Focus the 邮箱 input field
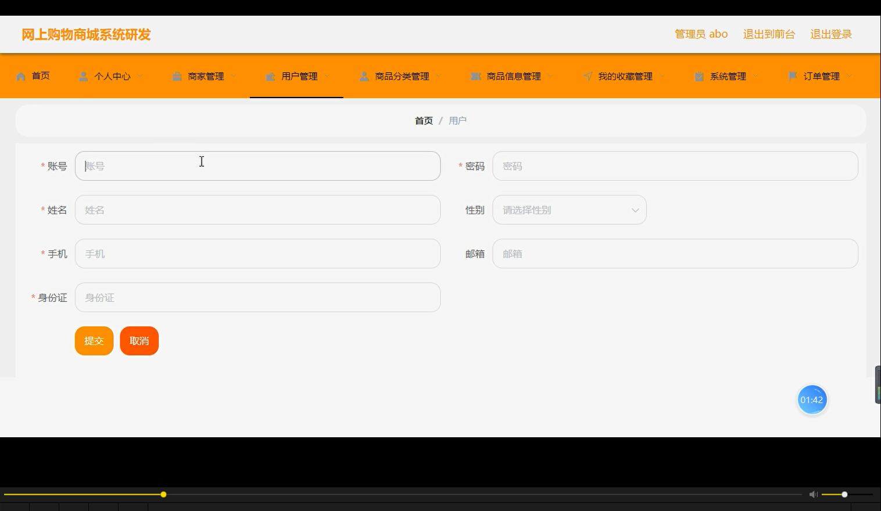The height and width of the screenshot is (511, 881). pyautogui.click(x=675, y=254)
